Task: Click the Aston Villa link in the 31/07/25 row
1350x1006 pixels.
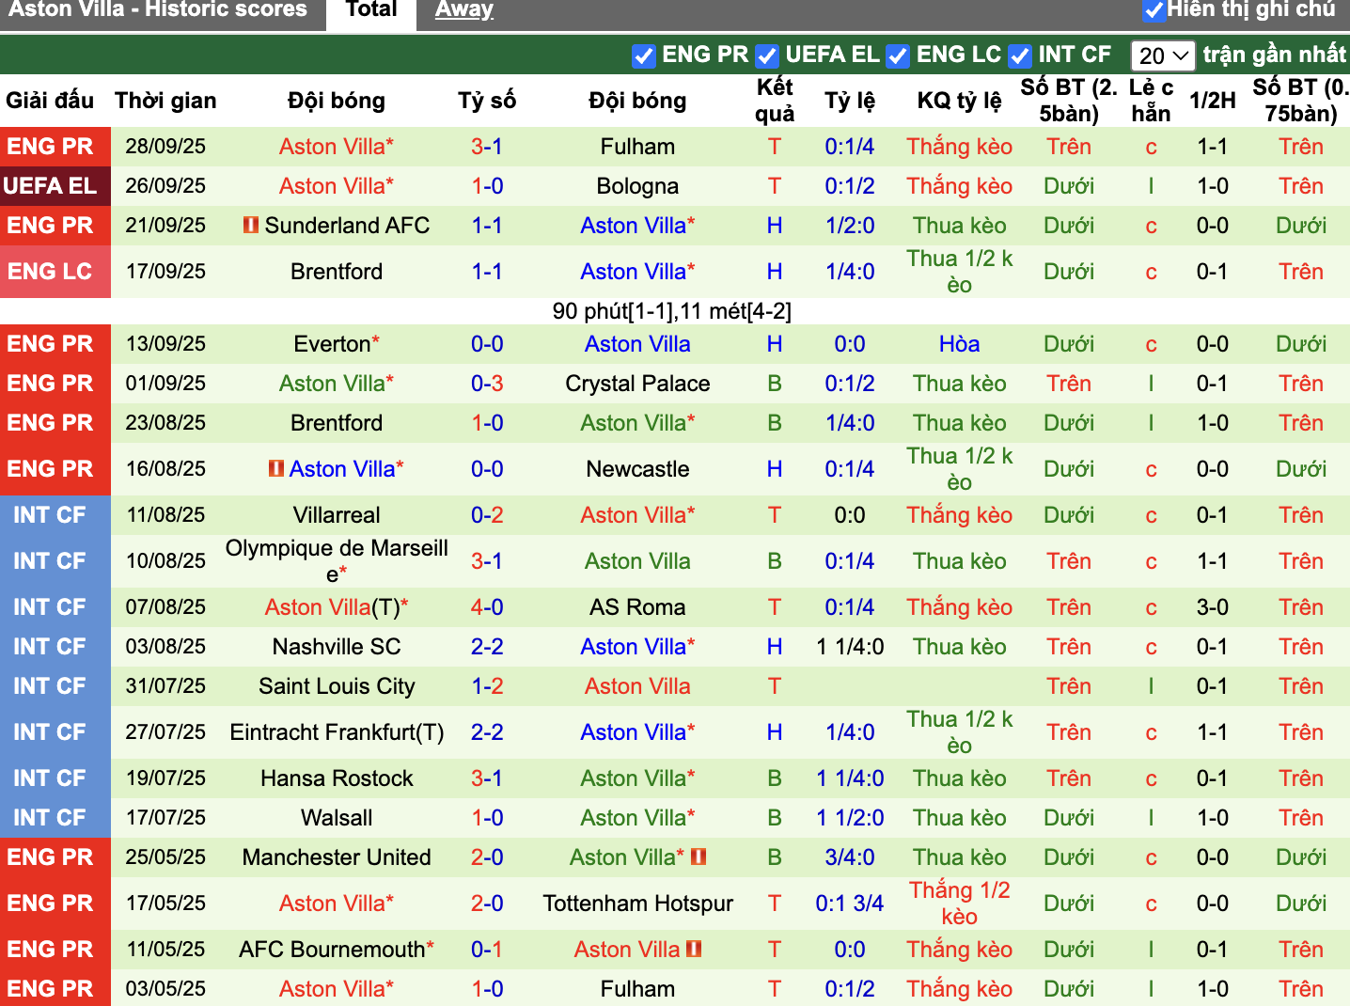Action: pos(637,686)
